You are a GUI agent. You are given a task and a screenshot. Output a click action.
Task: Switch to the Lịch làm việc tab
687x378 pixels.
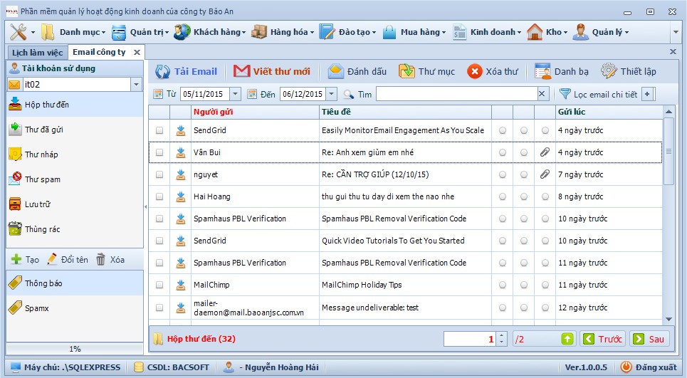[37, 53]
